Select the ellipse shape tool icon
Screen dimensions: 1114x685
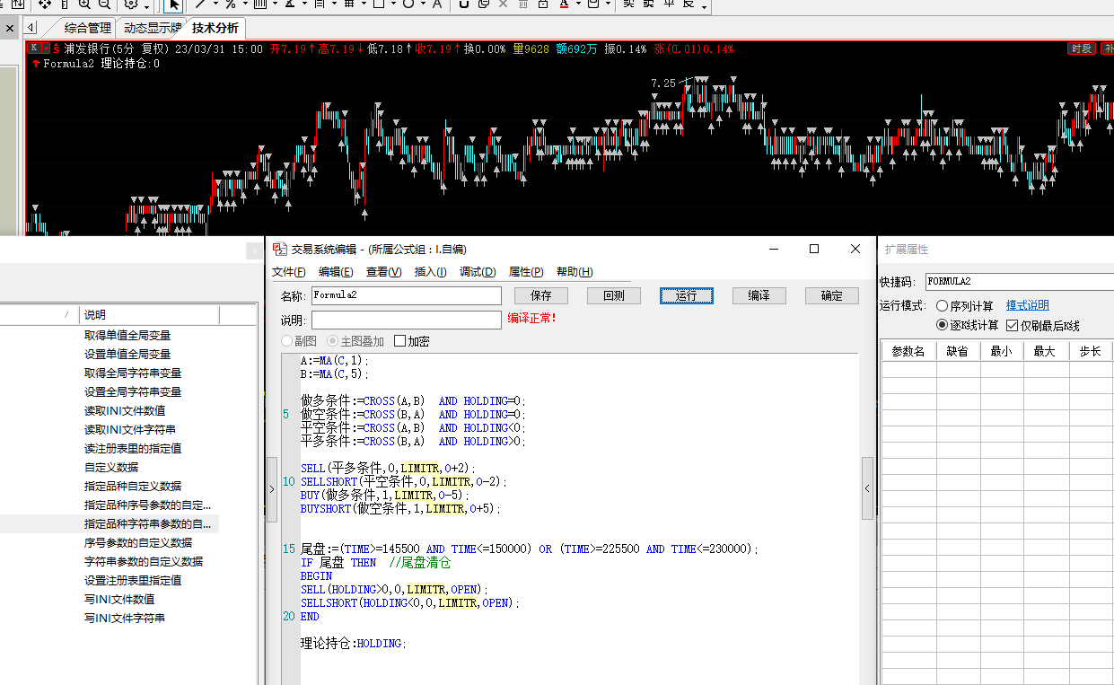(x=408, y=4)
